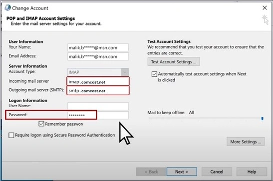Click the Your Name input field

click(98, 47)
